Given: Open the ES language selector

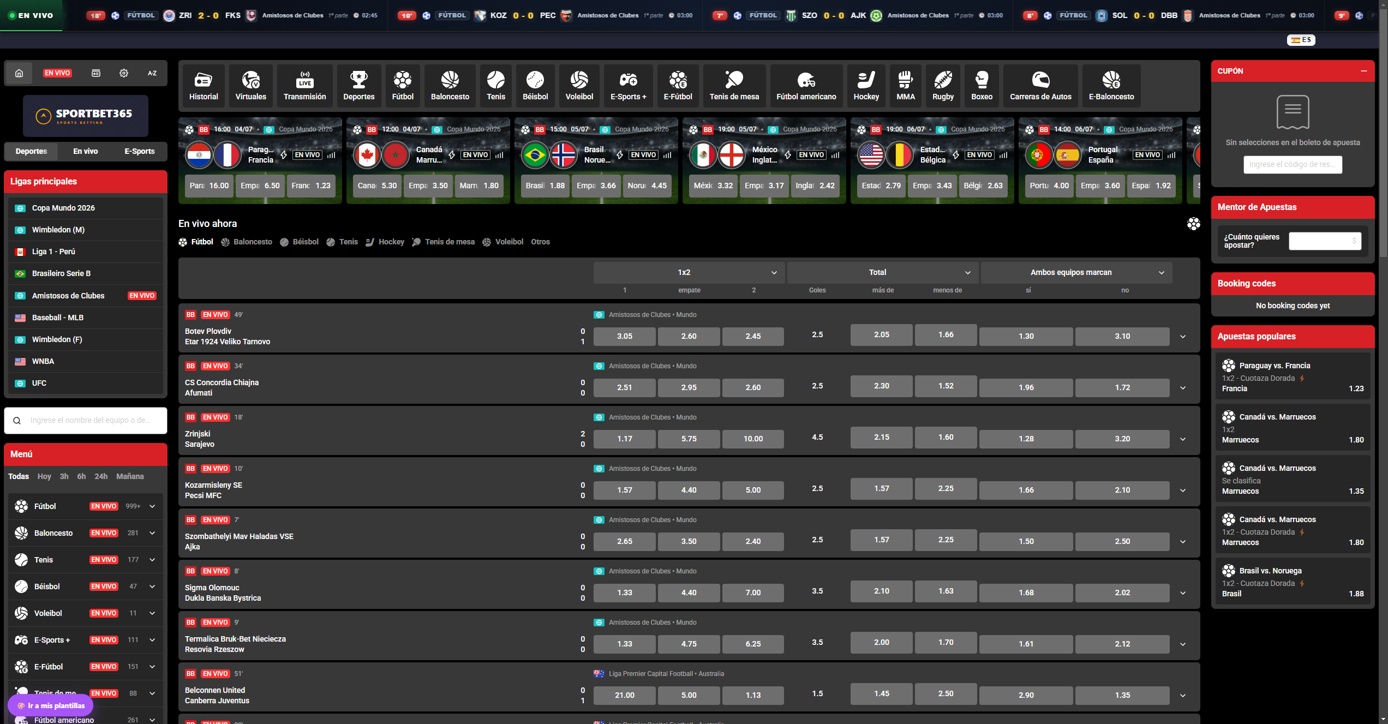Looking at the screenshot, I should click(x=1301, y=40).
